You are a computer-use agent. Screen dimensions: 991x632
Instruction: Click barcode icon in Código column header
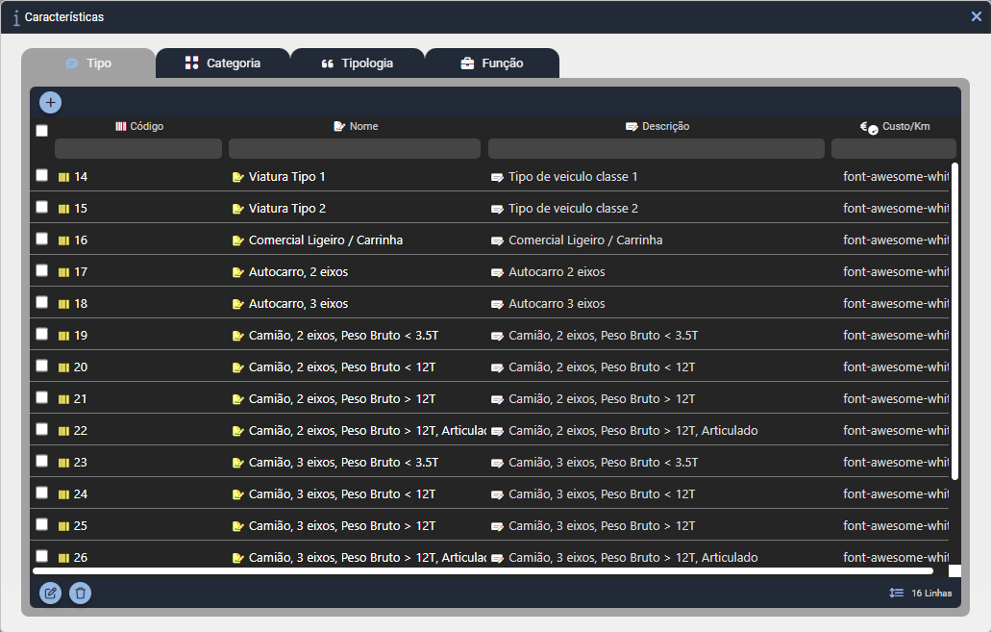(121, 127)
